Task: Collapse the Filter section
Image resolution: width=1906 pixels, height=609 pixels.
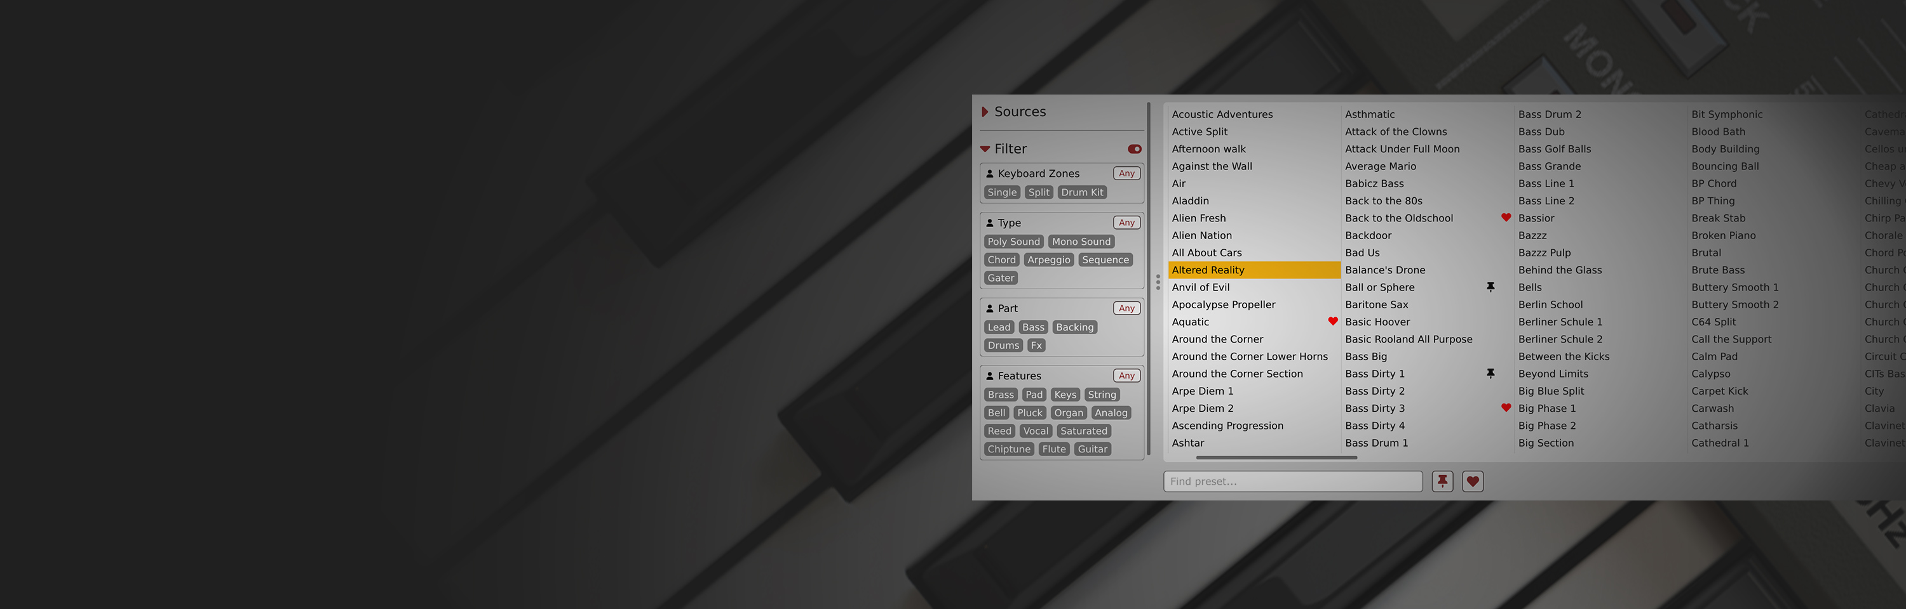Action: pyautogui.click(x=985, y=149)
